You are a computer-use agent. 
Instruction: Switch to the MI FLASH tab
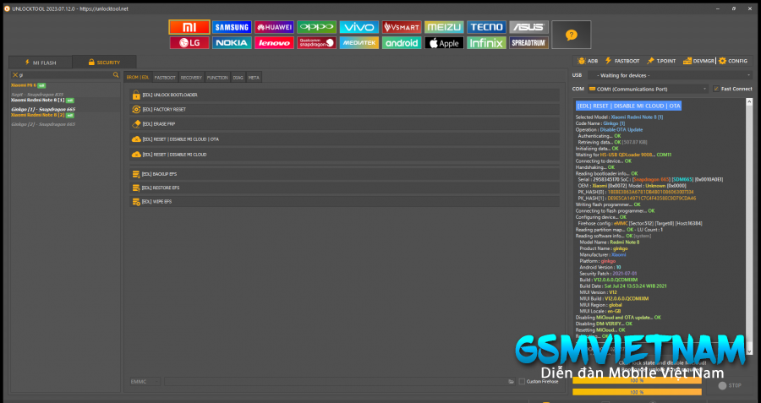(x=41, y=62)
